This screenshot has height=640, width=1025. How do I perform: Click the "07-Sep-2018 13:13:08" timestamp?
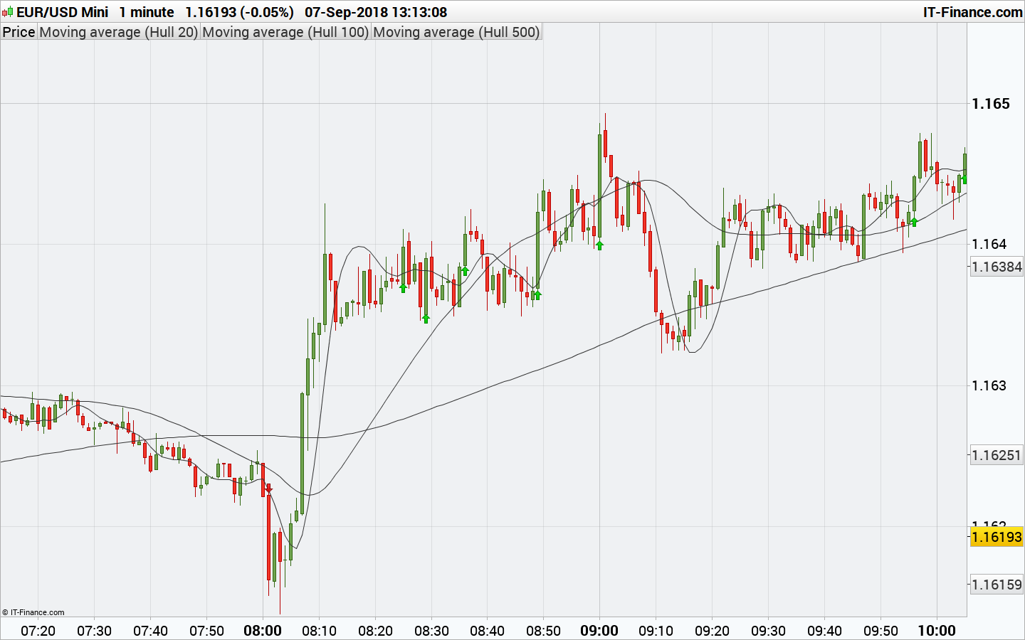point(376,12)
